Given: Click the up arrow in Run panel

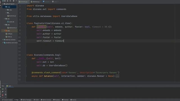Looking at the screenshot, I should coord(6,89).
